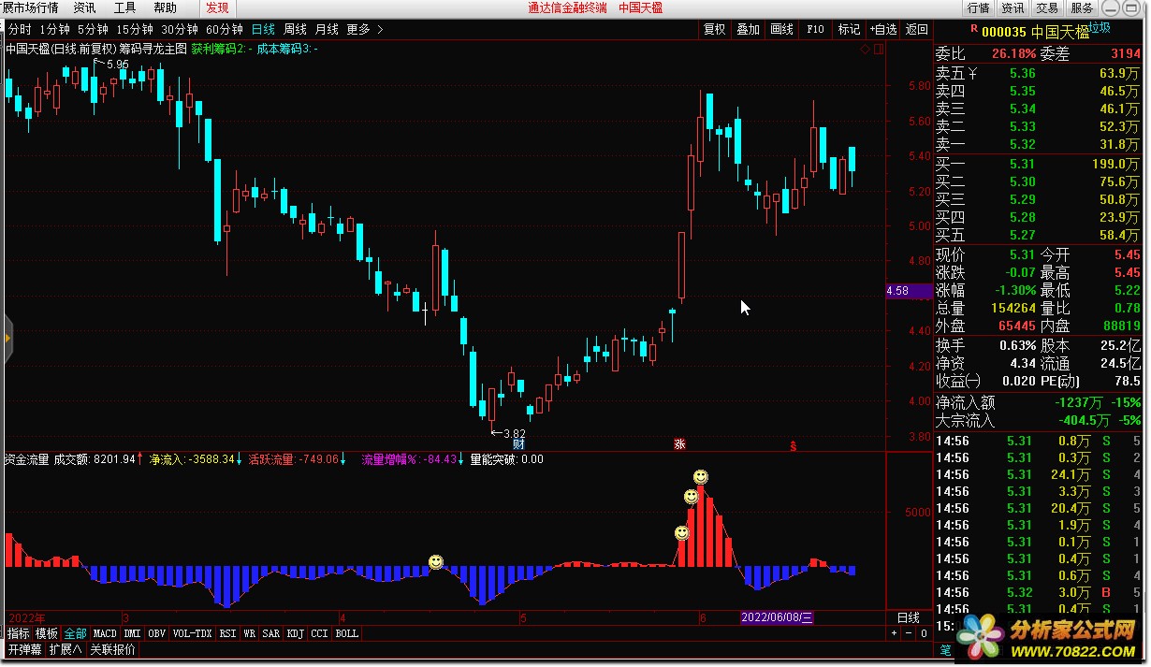Click the 复权 toolbar button
Screen dimensions: 1151x667
[715, 29]
